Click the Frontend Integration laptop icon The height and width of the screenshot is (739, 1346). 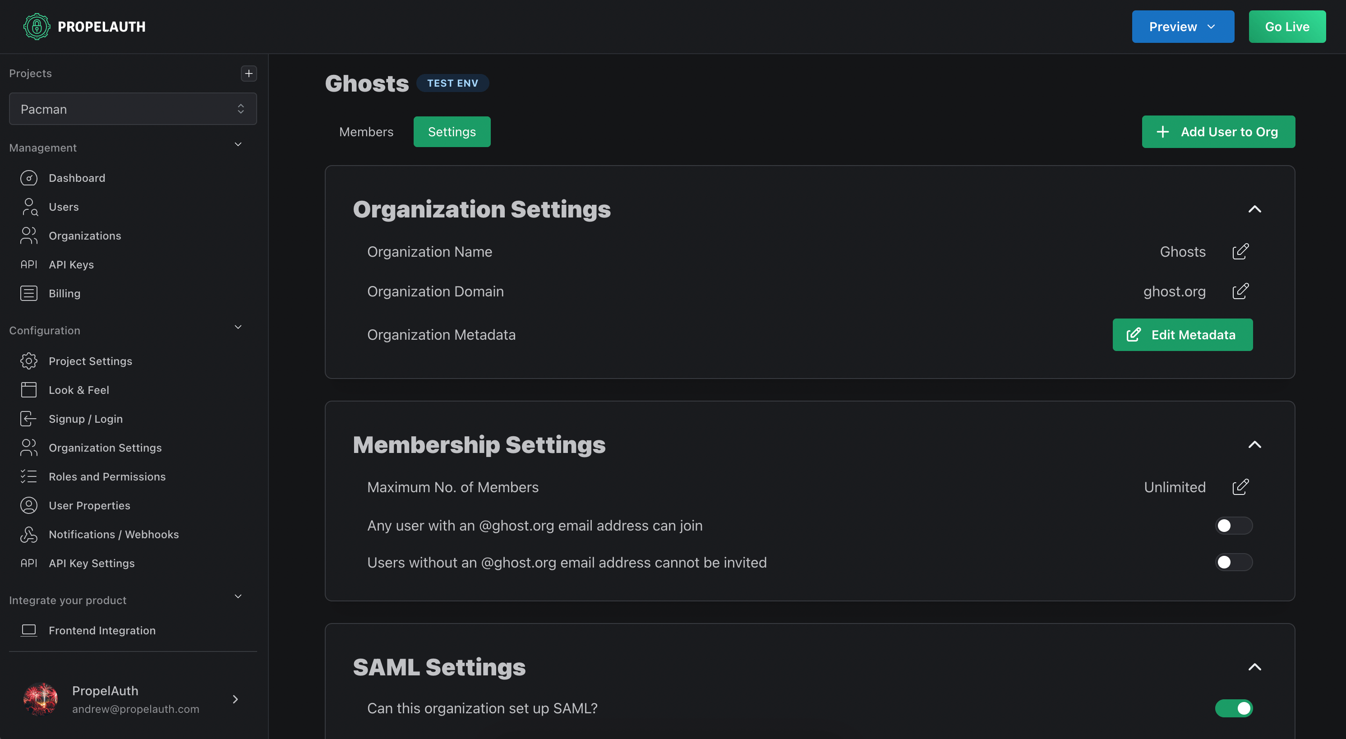click(x=29, y=630)
